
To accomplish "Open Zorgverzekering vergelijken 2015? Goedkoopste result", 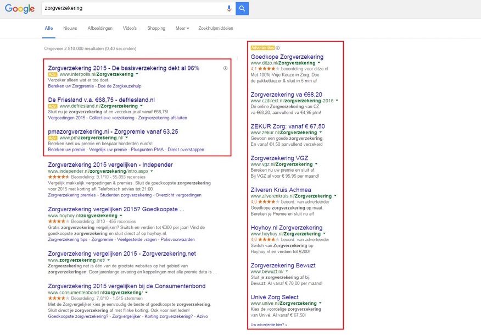I will click(116, 209).
